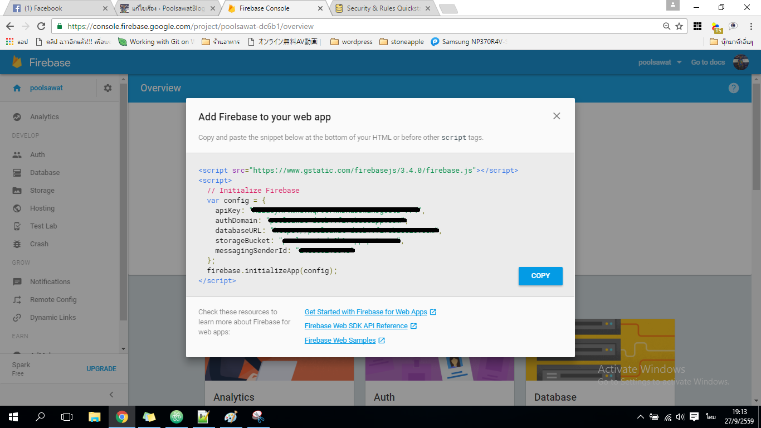Open the action center notification icon
Image resolution: width=761 pixels, height=428 pixels.
pyautogui.click(x=694, y=417)
